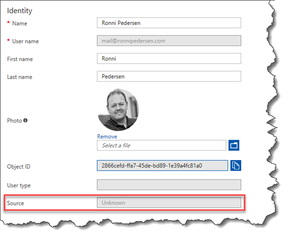The height and width of the screenshot is (238, 288).
Task: Click the Object ID label
Action: pos(19,167)
